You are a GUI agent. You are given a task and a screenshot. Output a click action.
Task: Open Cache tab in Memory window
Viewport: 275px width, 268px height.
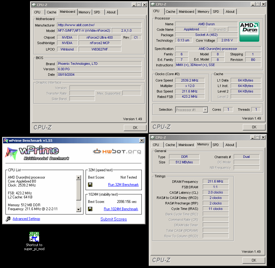coord(170,145)
